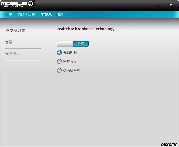Open the 預設格式 section
The image size is (179, 147).
tap(12, 54)
